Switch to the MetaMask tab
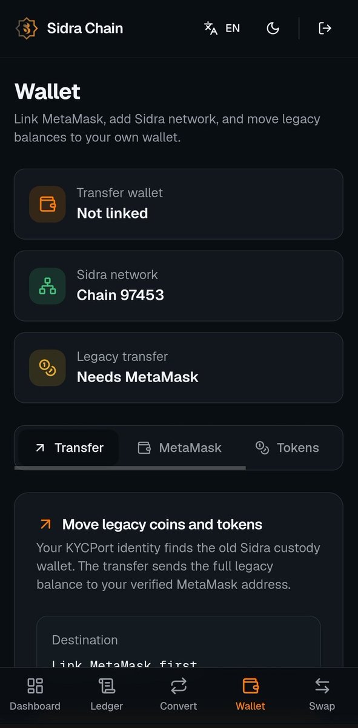 click(x=179, y=448)
